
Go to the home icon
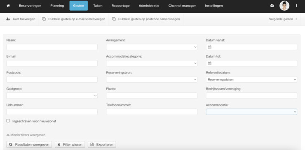(x=8, y=6)
